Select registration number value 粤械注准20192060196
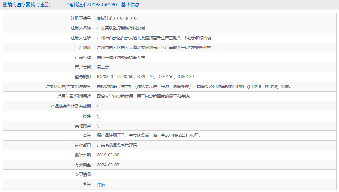 coord(118,19)
